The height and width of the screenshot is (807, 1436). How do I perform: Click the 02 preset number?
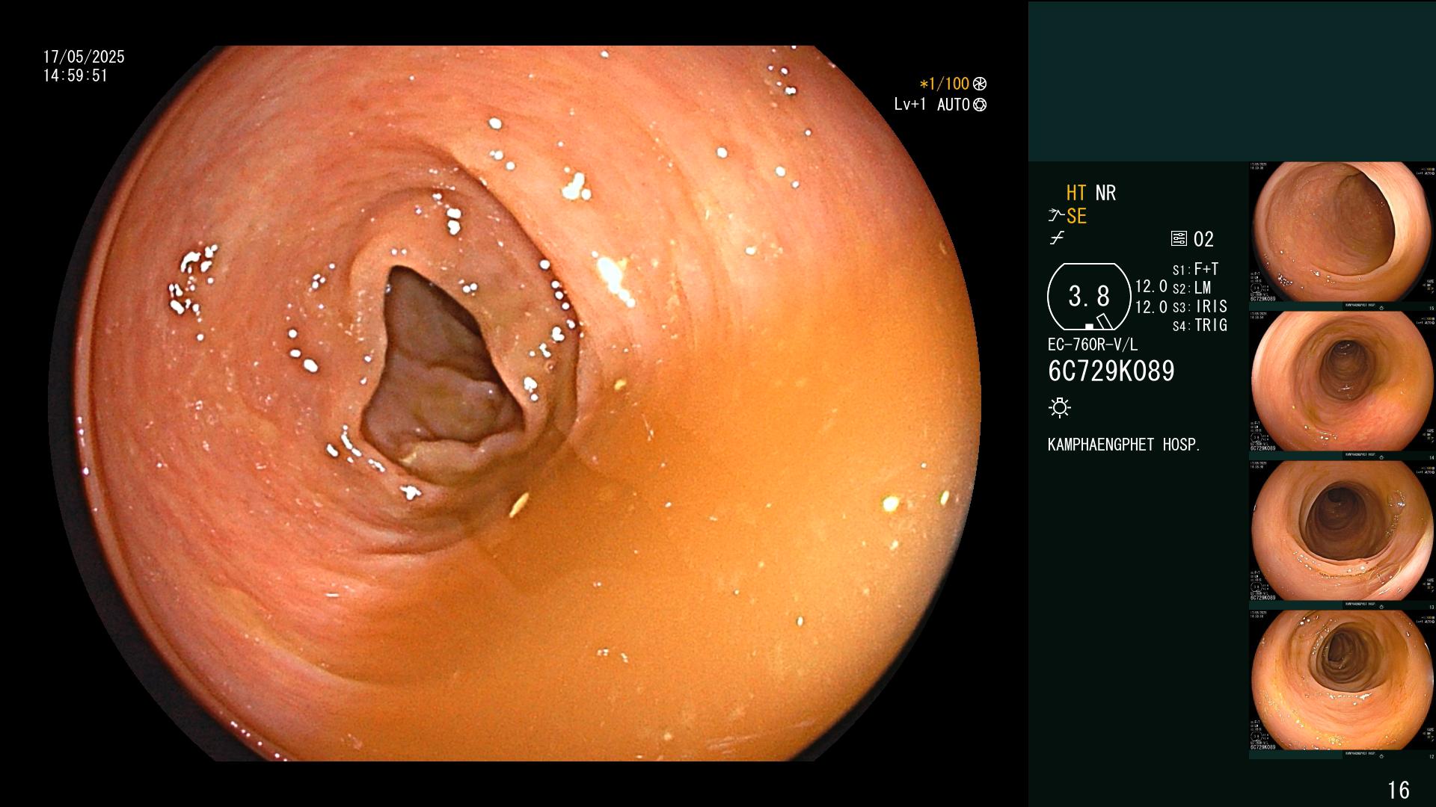click(x=1203, y=239)
